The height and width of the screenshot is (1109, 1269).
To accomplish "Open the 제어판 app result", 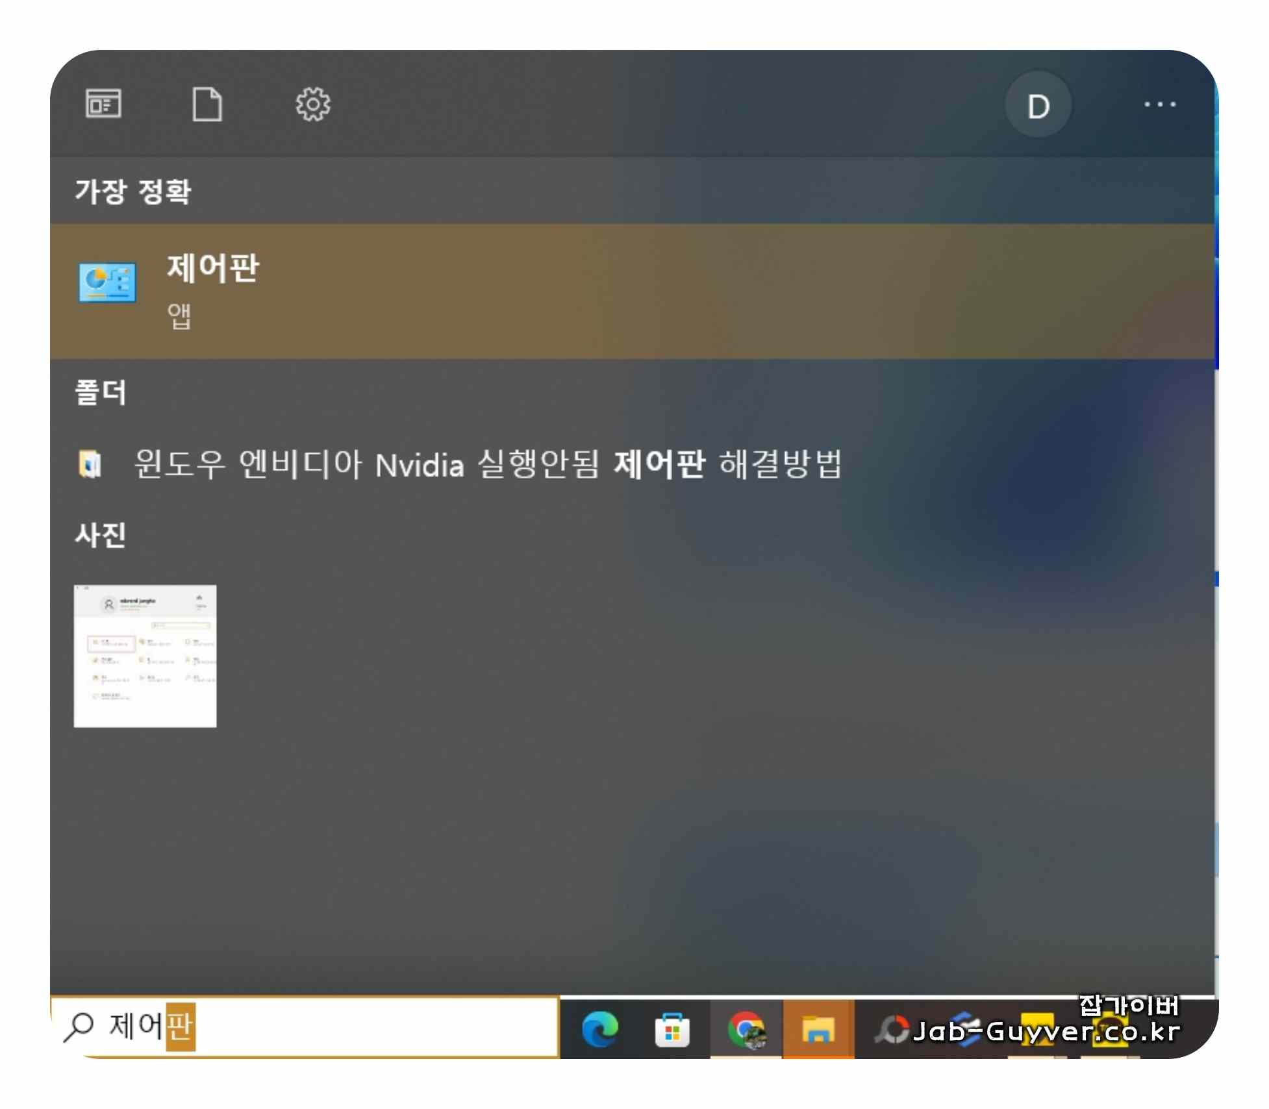I will pyautogui.click(x=212, y=269).
